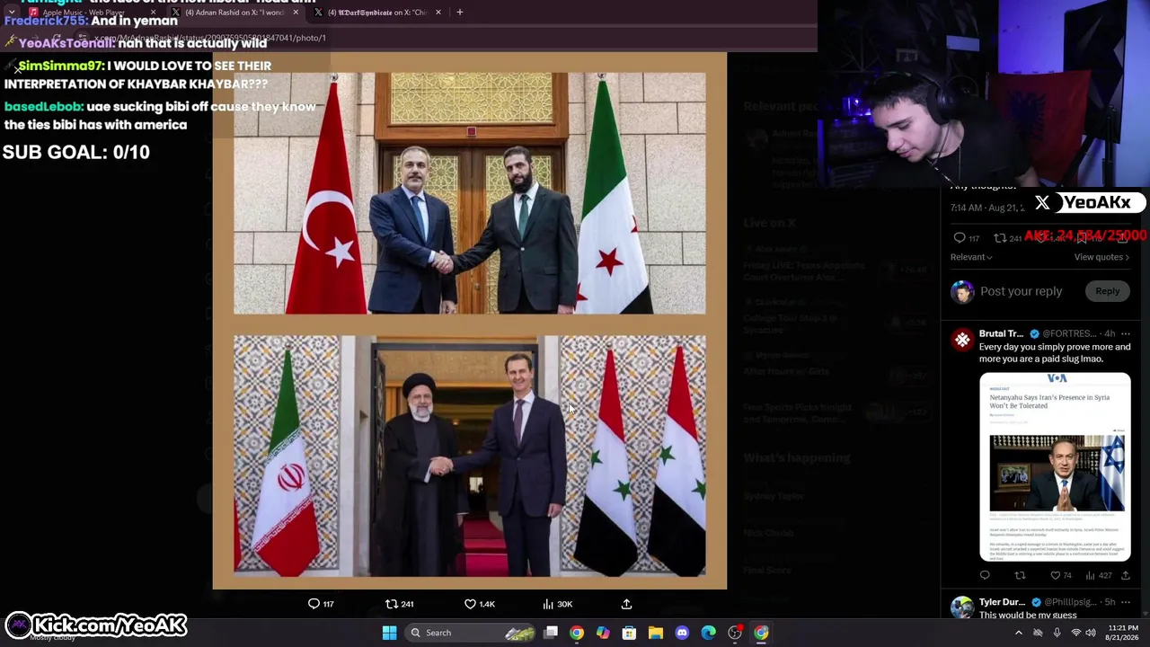Close the Apple Music Web Player tab
The image size is (1150, 647).
(x=153, y=13)
